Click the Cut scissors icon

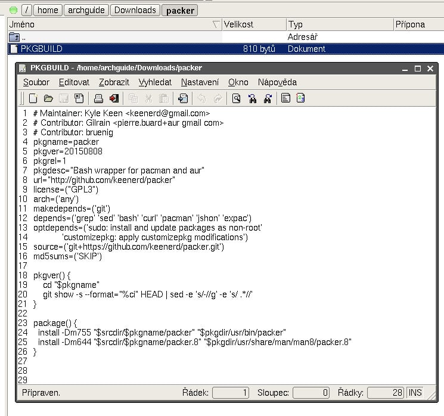coord(148,98)
